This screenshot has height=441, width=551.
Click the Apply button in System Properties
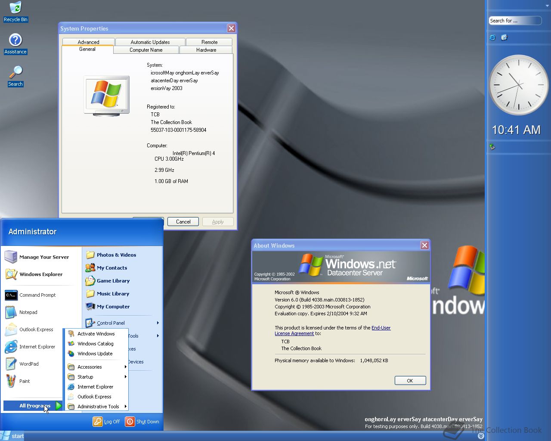pos(218,222)
